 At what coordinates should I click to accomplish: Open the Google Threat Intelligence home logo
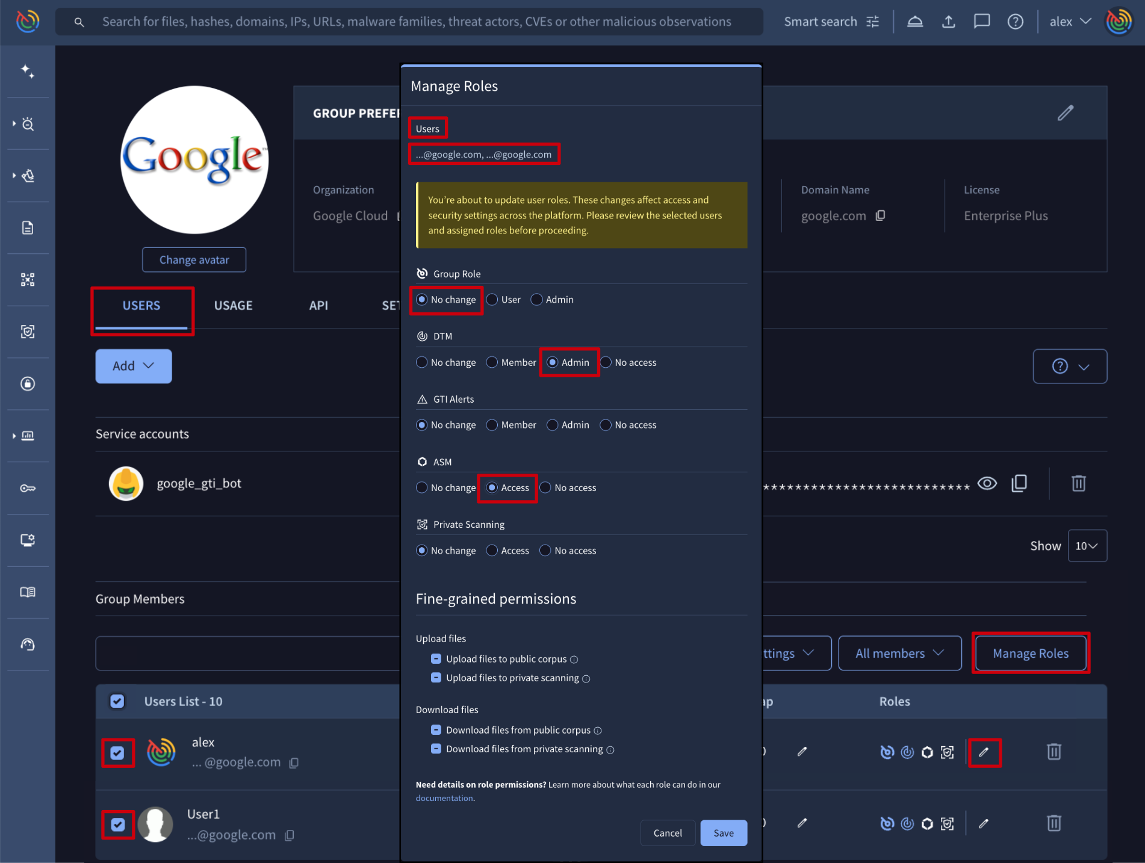[x=28, y=22]
